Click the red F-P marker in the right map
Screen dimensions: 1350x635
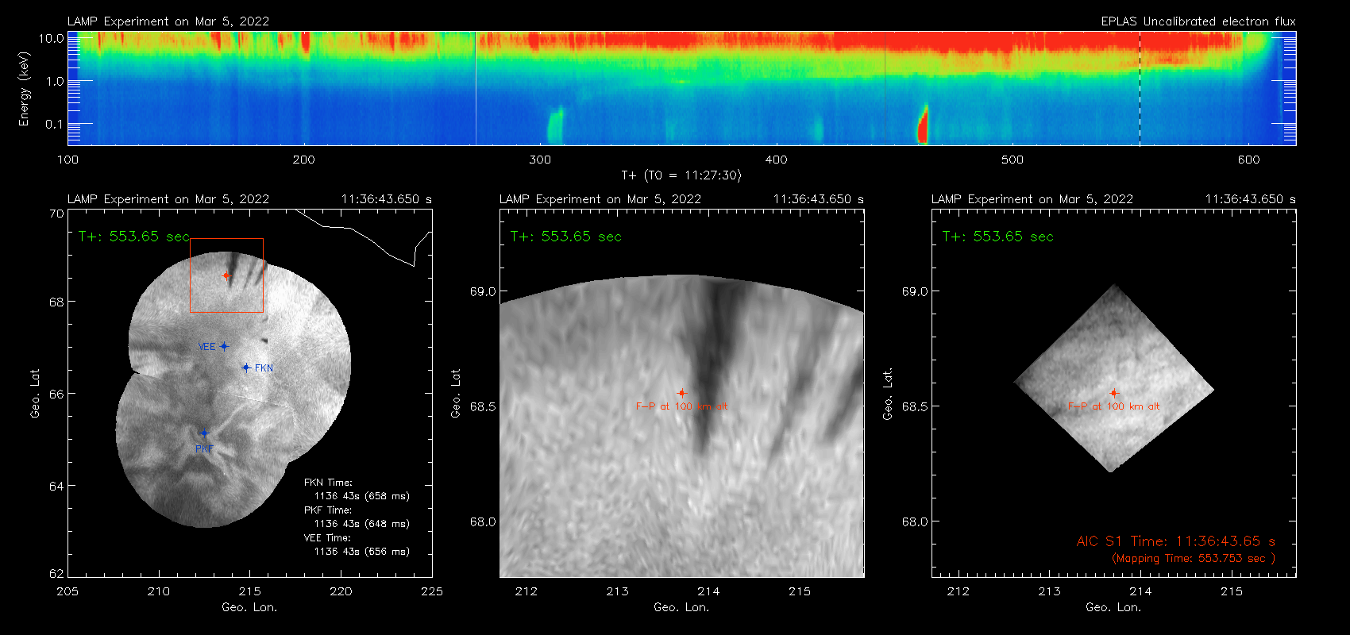click(1113, 393)
